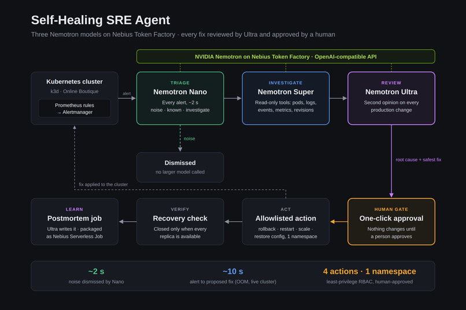Screen dimensions: 466x310
Task: Click 'restore config, 1 namespace' text
Action: [x=286, y=237]
